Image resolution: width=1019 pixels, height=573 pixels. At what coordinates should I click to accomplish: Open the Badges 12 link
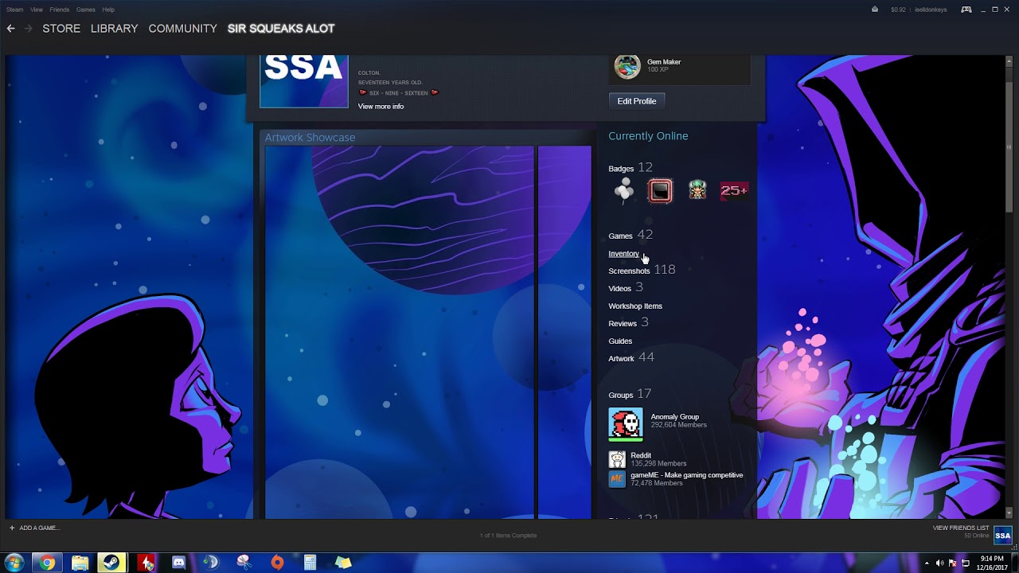631,168
